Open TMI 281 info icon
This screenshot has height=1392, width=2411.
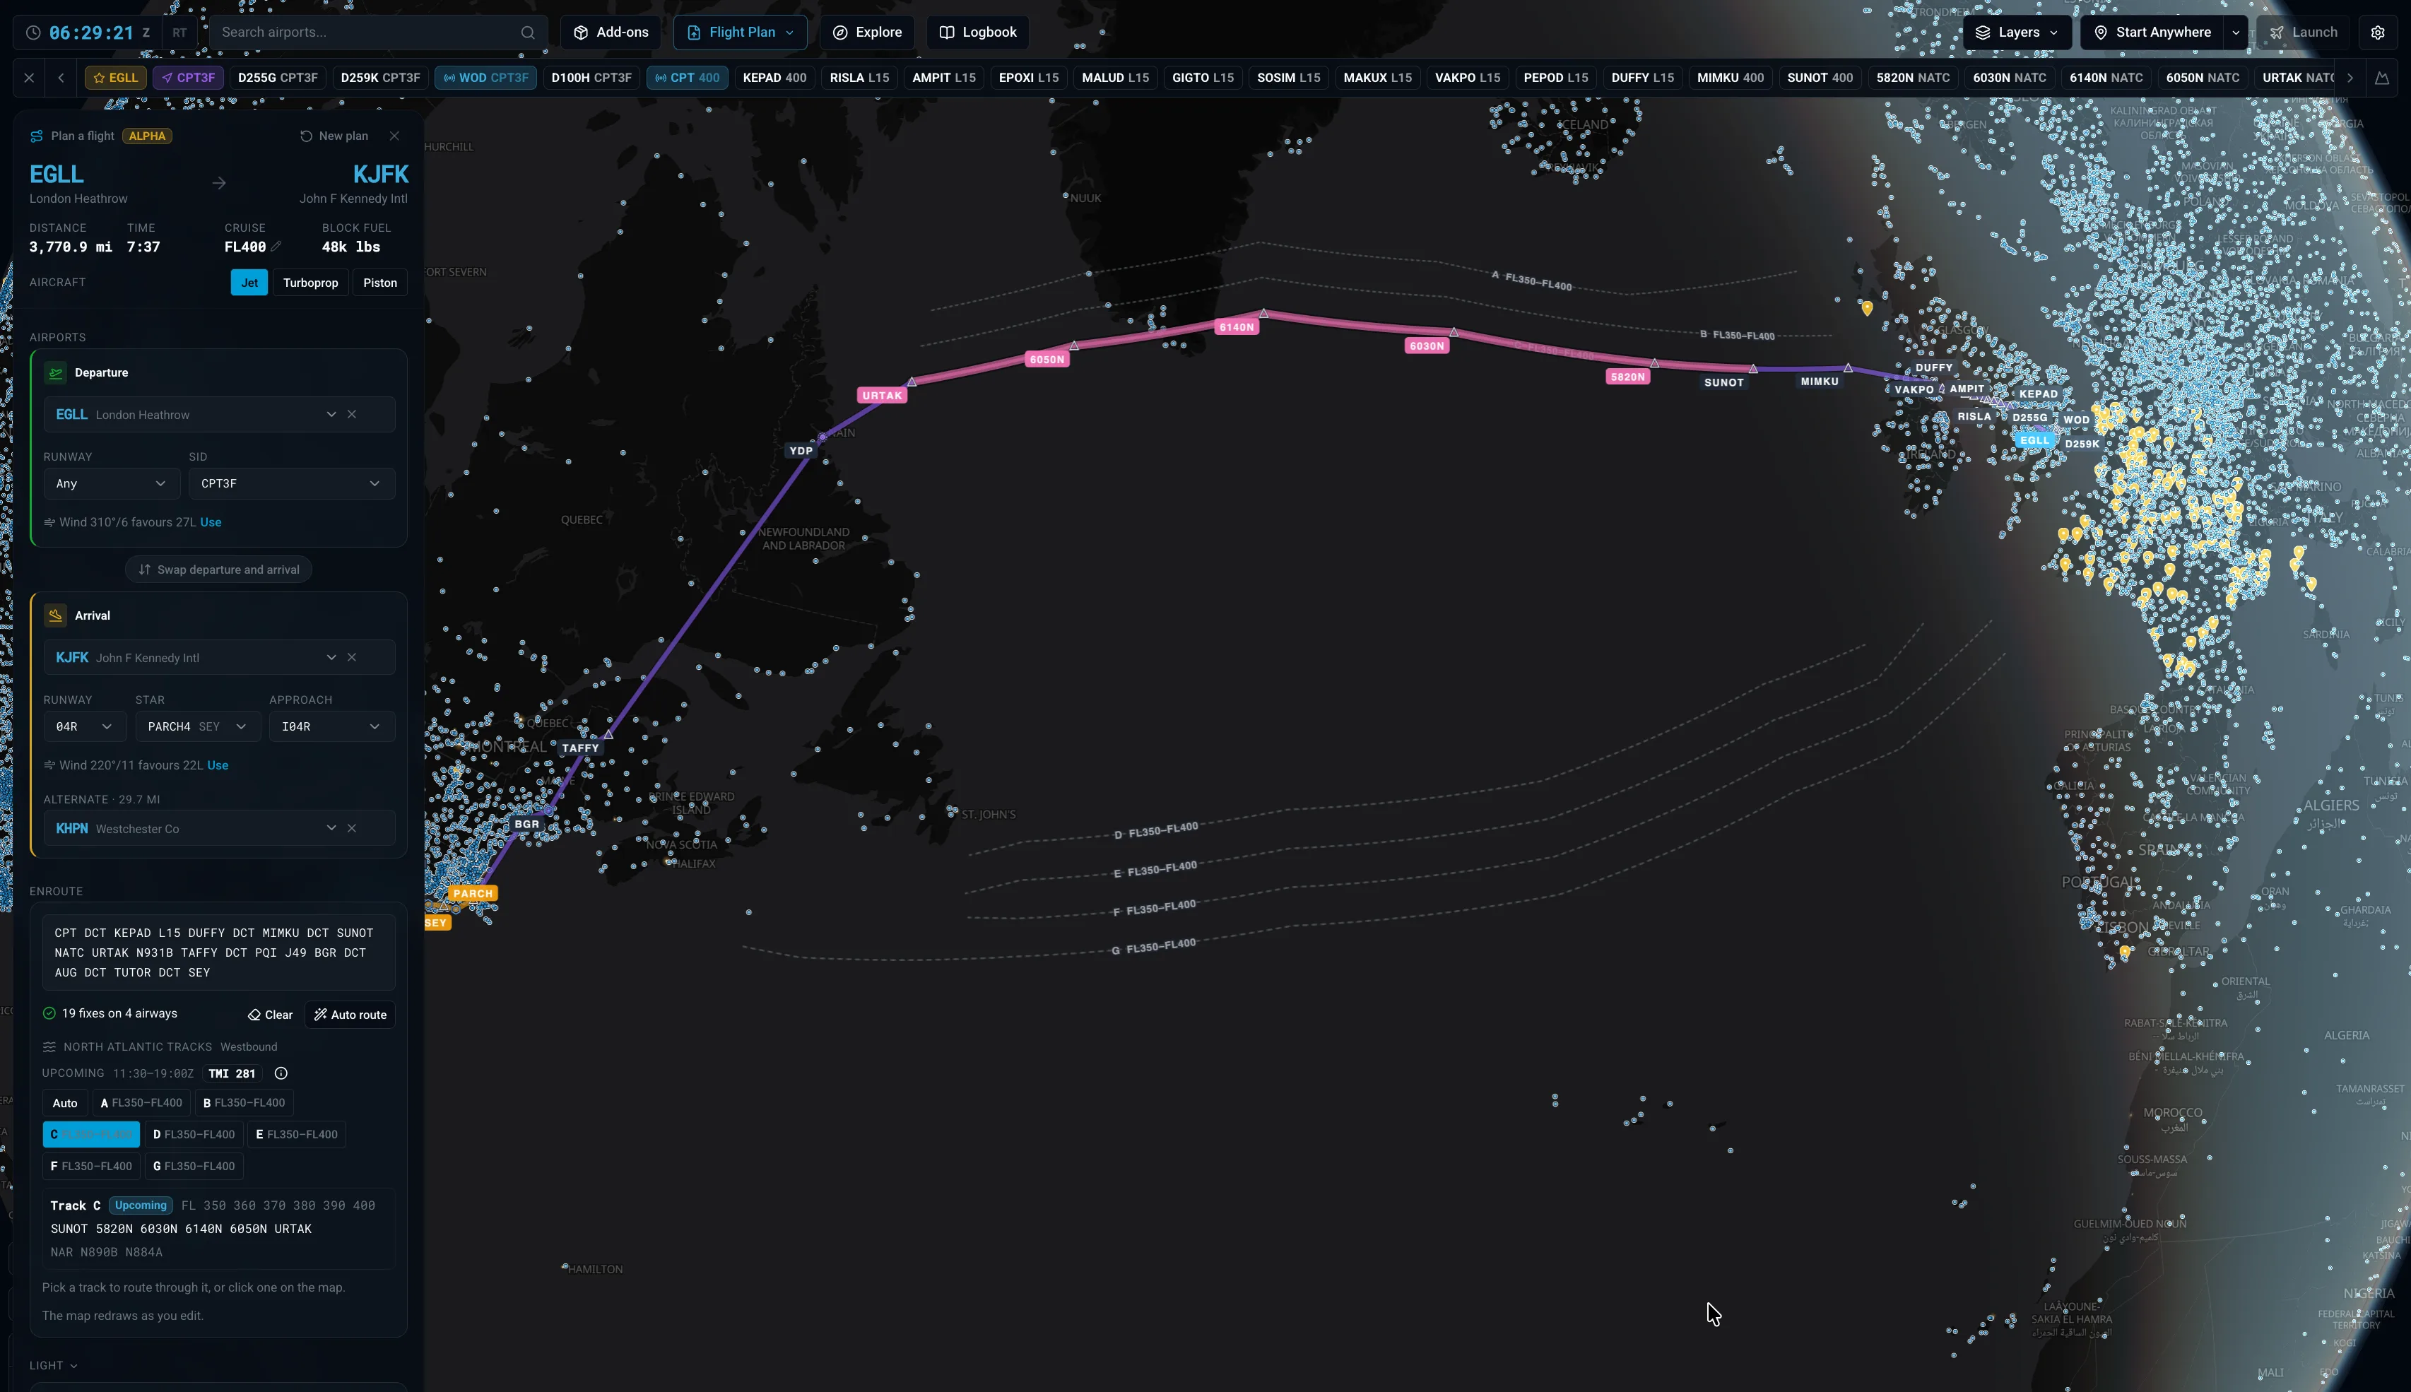point(280,1073)
